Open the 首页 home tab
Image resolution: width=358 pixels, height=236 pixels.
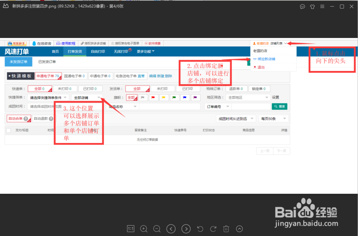[x=55, y=51]
